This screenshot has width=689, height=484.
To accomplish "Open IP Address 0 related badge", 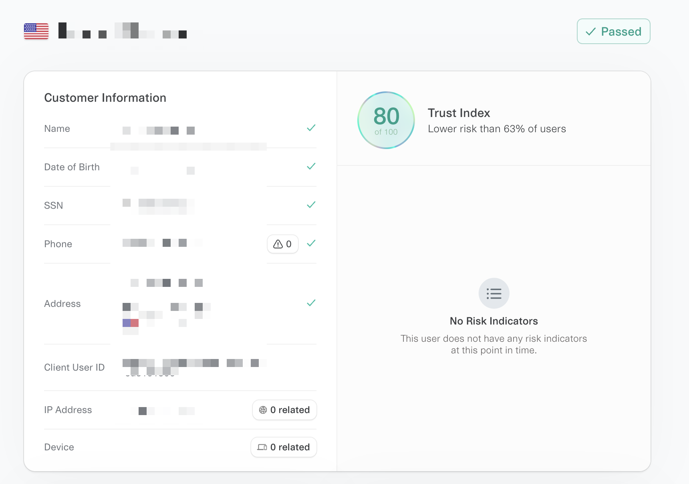I will click(284, 410).
